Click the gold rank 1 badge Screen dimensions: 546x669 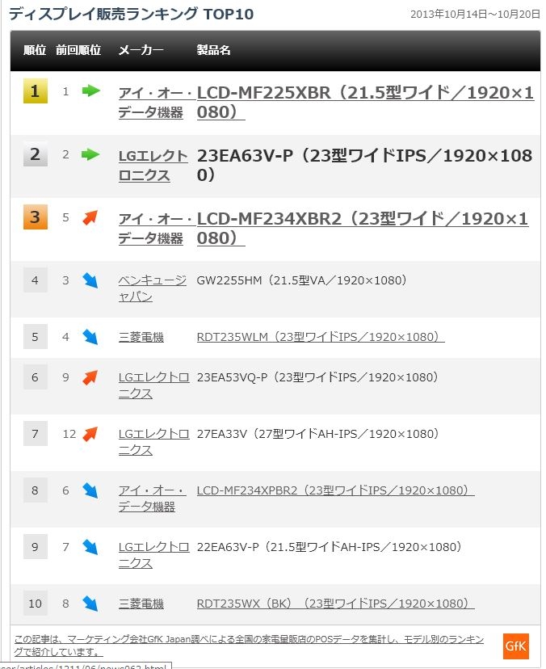[x=35, y=91]
